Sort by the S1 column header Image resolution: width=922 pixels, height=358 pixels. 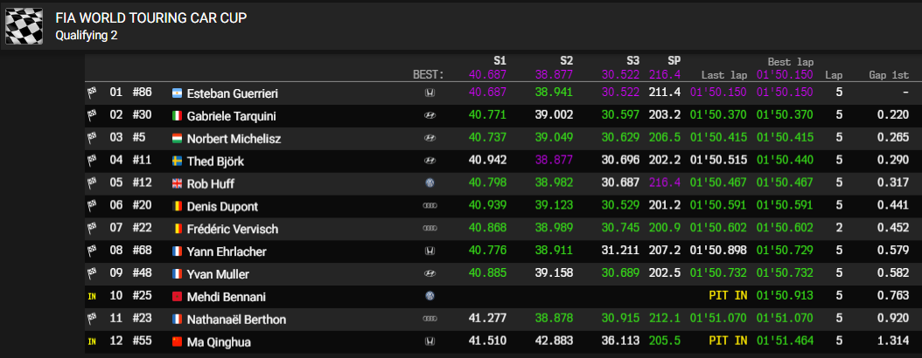(499, 61)
